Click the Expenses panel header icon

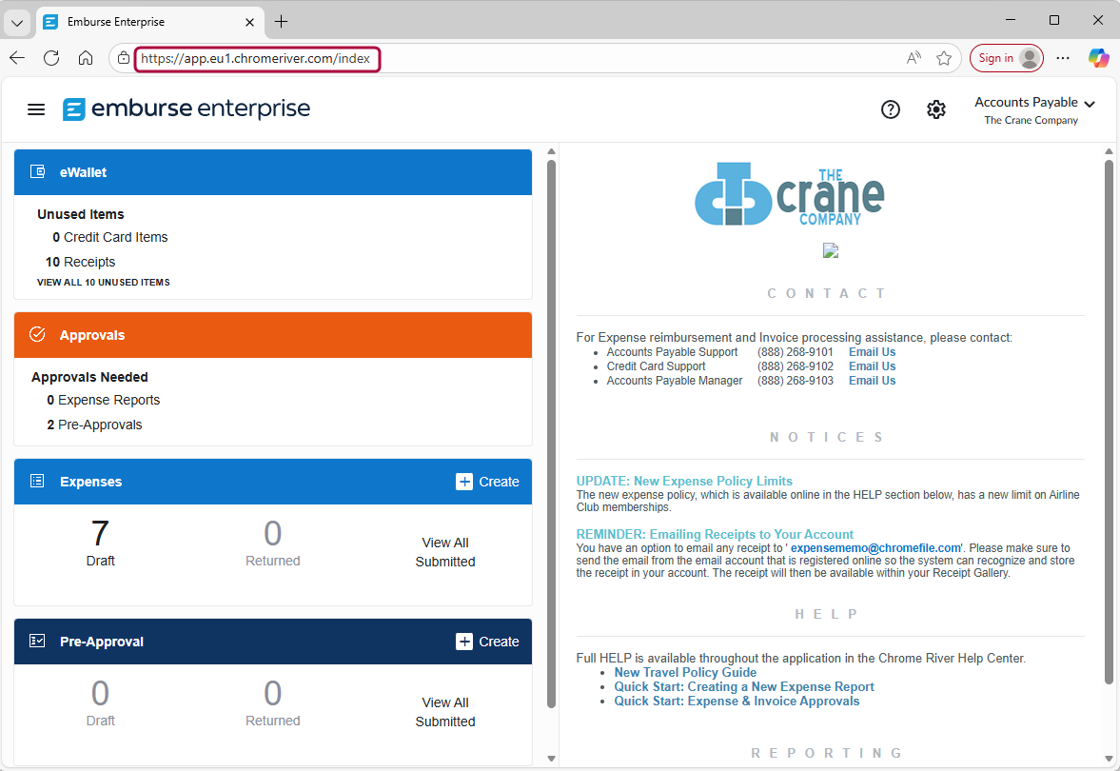pyautogui.click(x=36, y=481)
